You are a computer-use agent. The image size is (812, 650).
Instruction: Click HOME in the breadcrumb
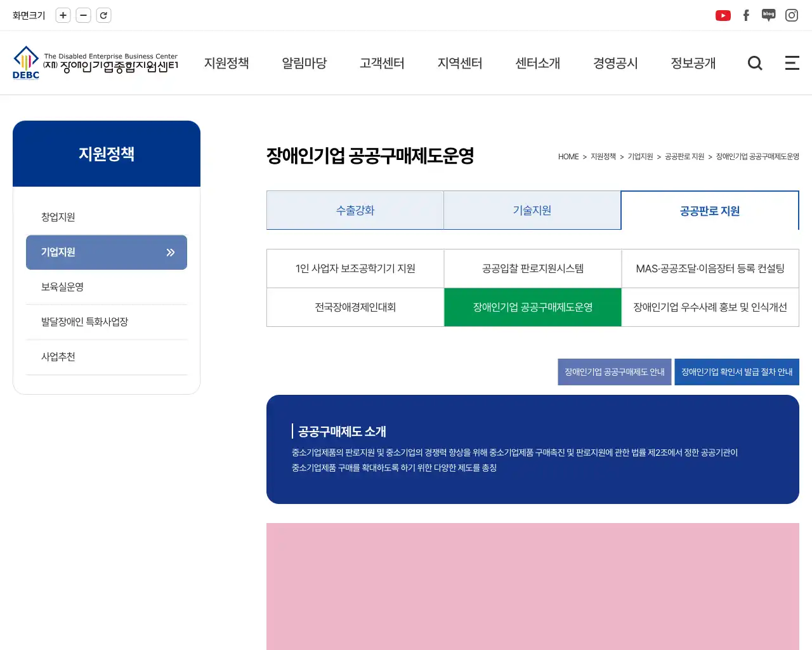(x=568, y=157)
